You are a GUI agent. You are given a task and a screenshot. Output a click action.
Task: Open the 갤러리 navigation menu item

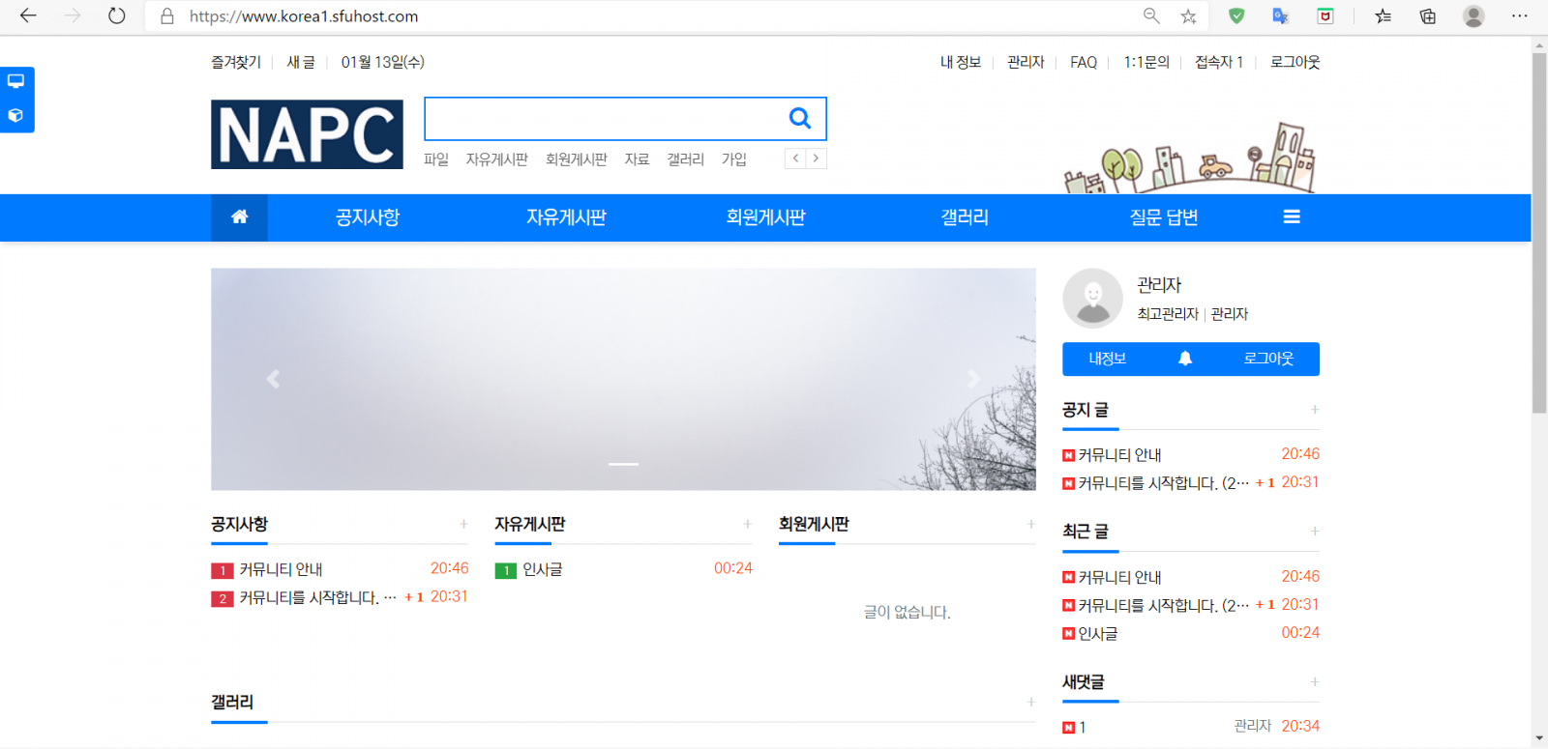(965, 217)
